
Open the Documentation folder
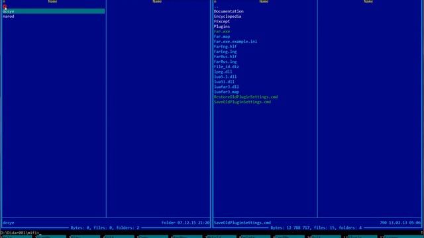point(229,11)
